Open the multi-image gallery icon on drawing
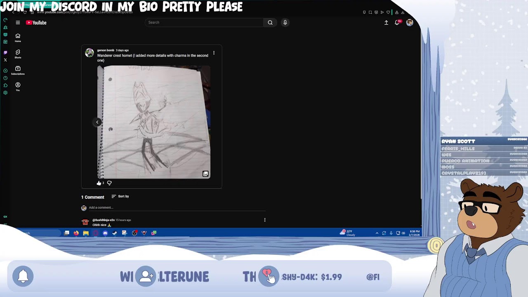 click(x=205, y=174)
